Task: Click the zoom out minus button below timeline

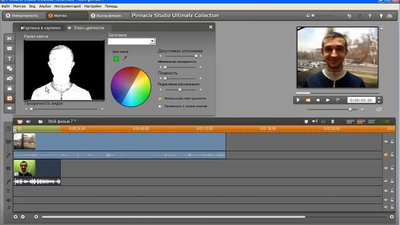Action: click(x=23, y=217)
